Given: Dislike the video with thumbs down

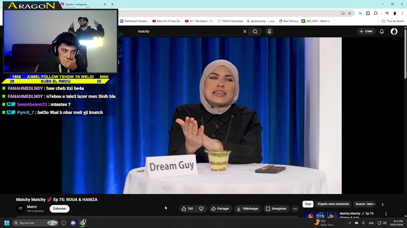Looking at the screenshot, I should [x=201, y=209].
